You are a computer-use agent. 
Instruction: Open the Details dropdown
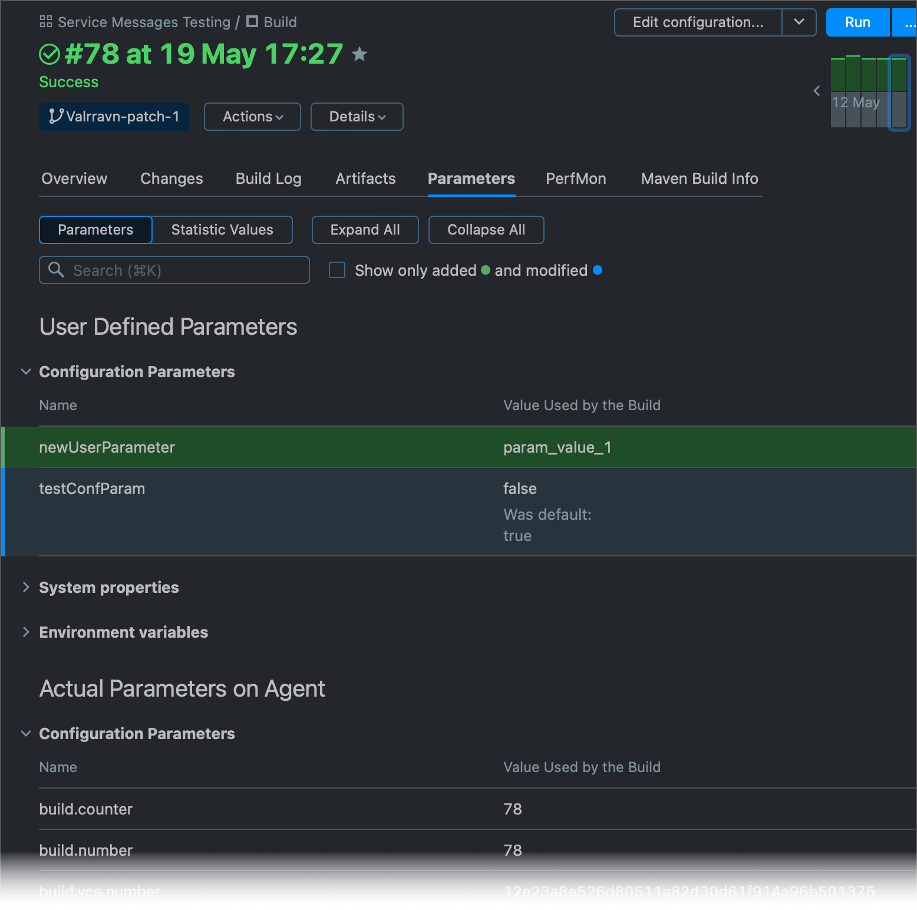click(x=357, y=117)
